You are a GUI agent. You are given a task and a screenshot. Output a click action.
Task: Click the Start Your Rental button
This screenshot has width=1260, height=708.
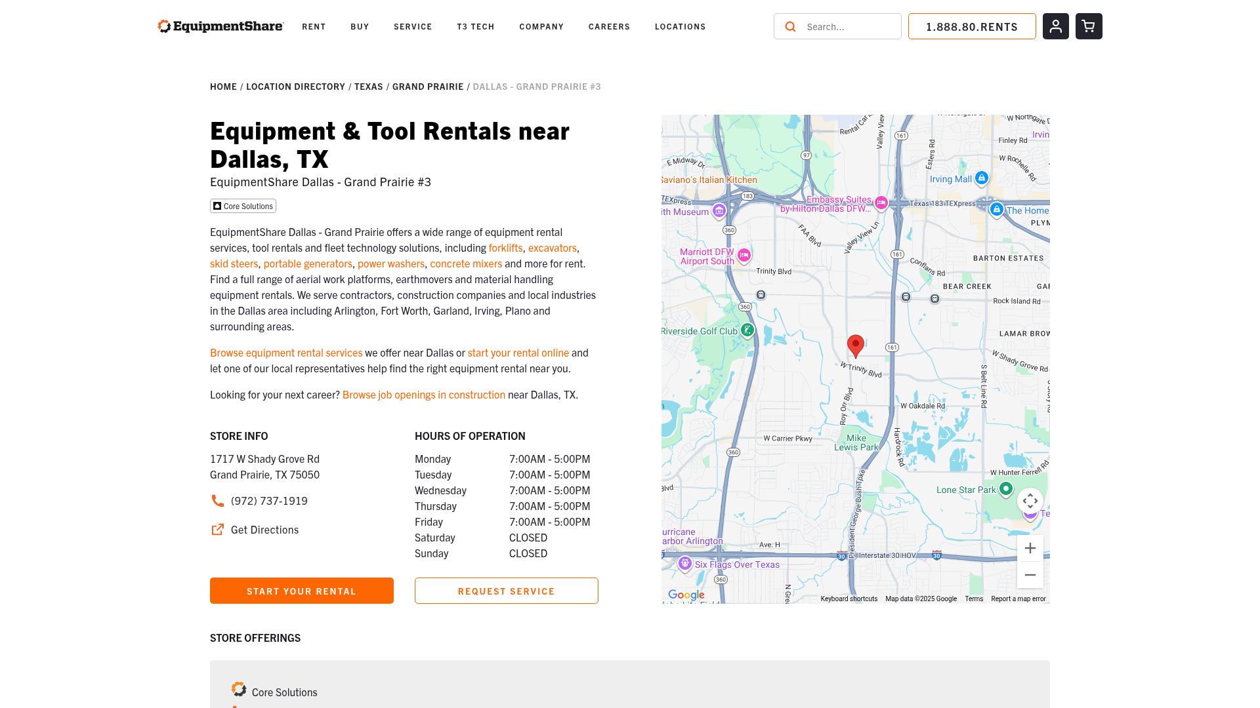(x=302, y=591)
